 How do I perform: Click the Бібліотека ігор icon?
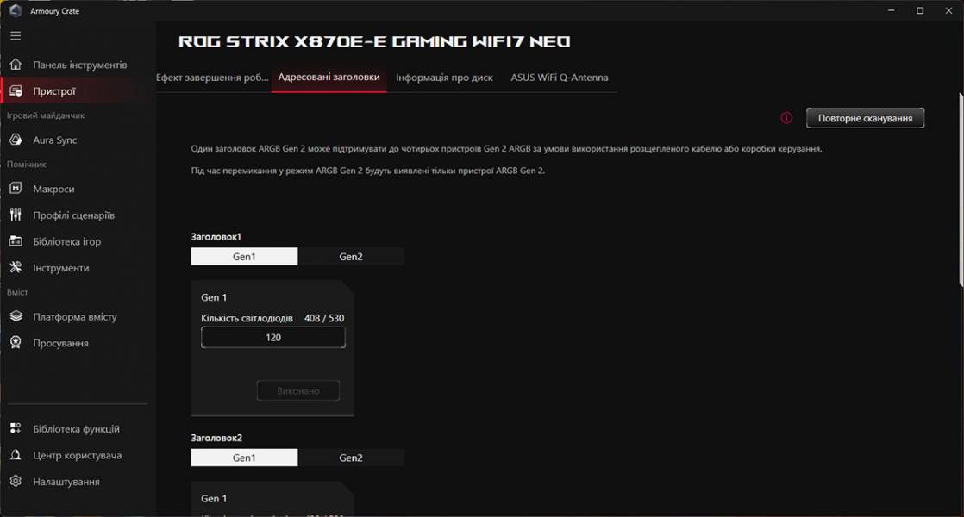coord(16,241)
